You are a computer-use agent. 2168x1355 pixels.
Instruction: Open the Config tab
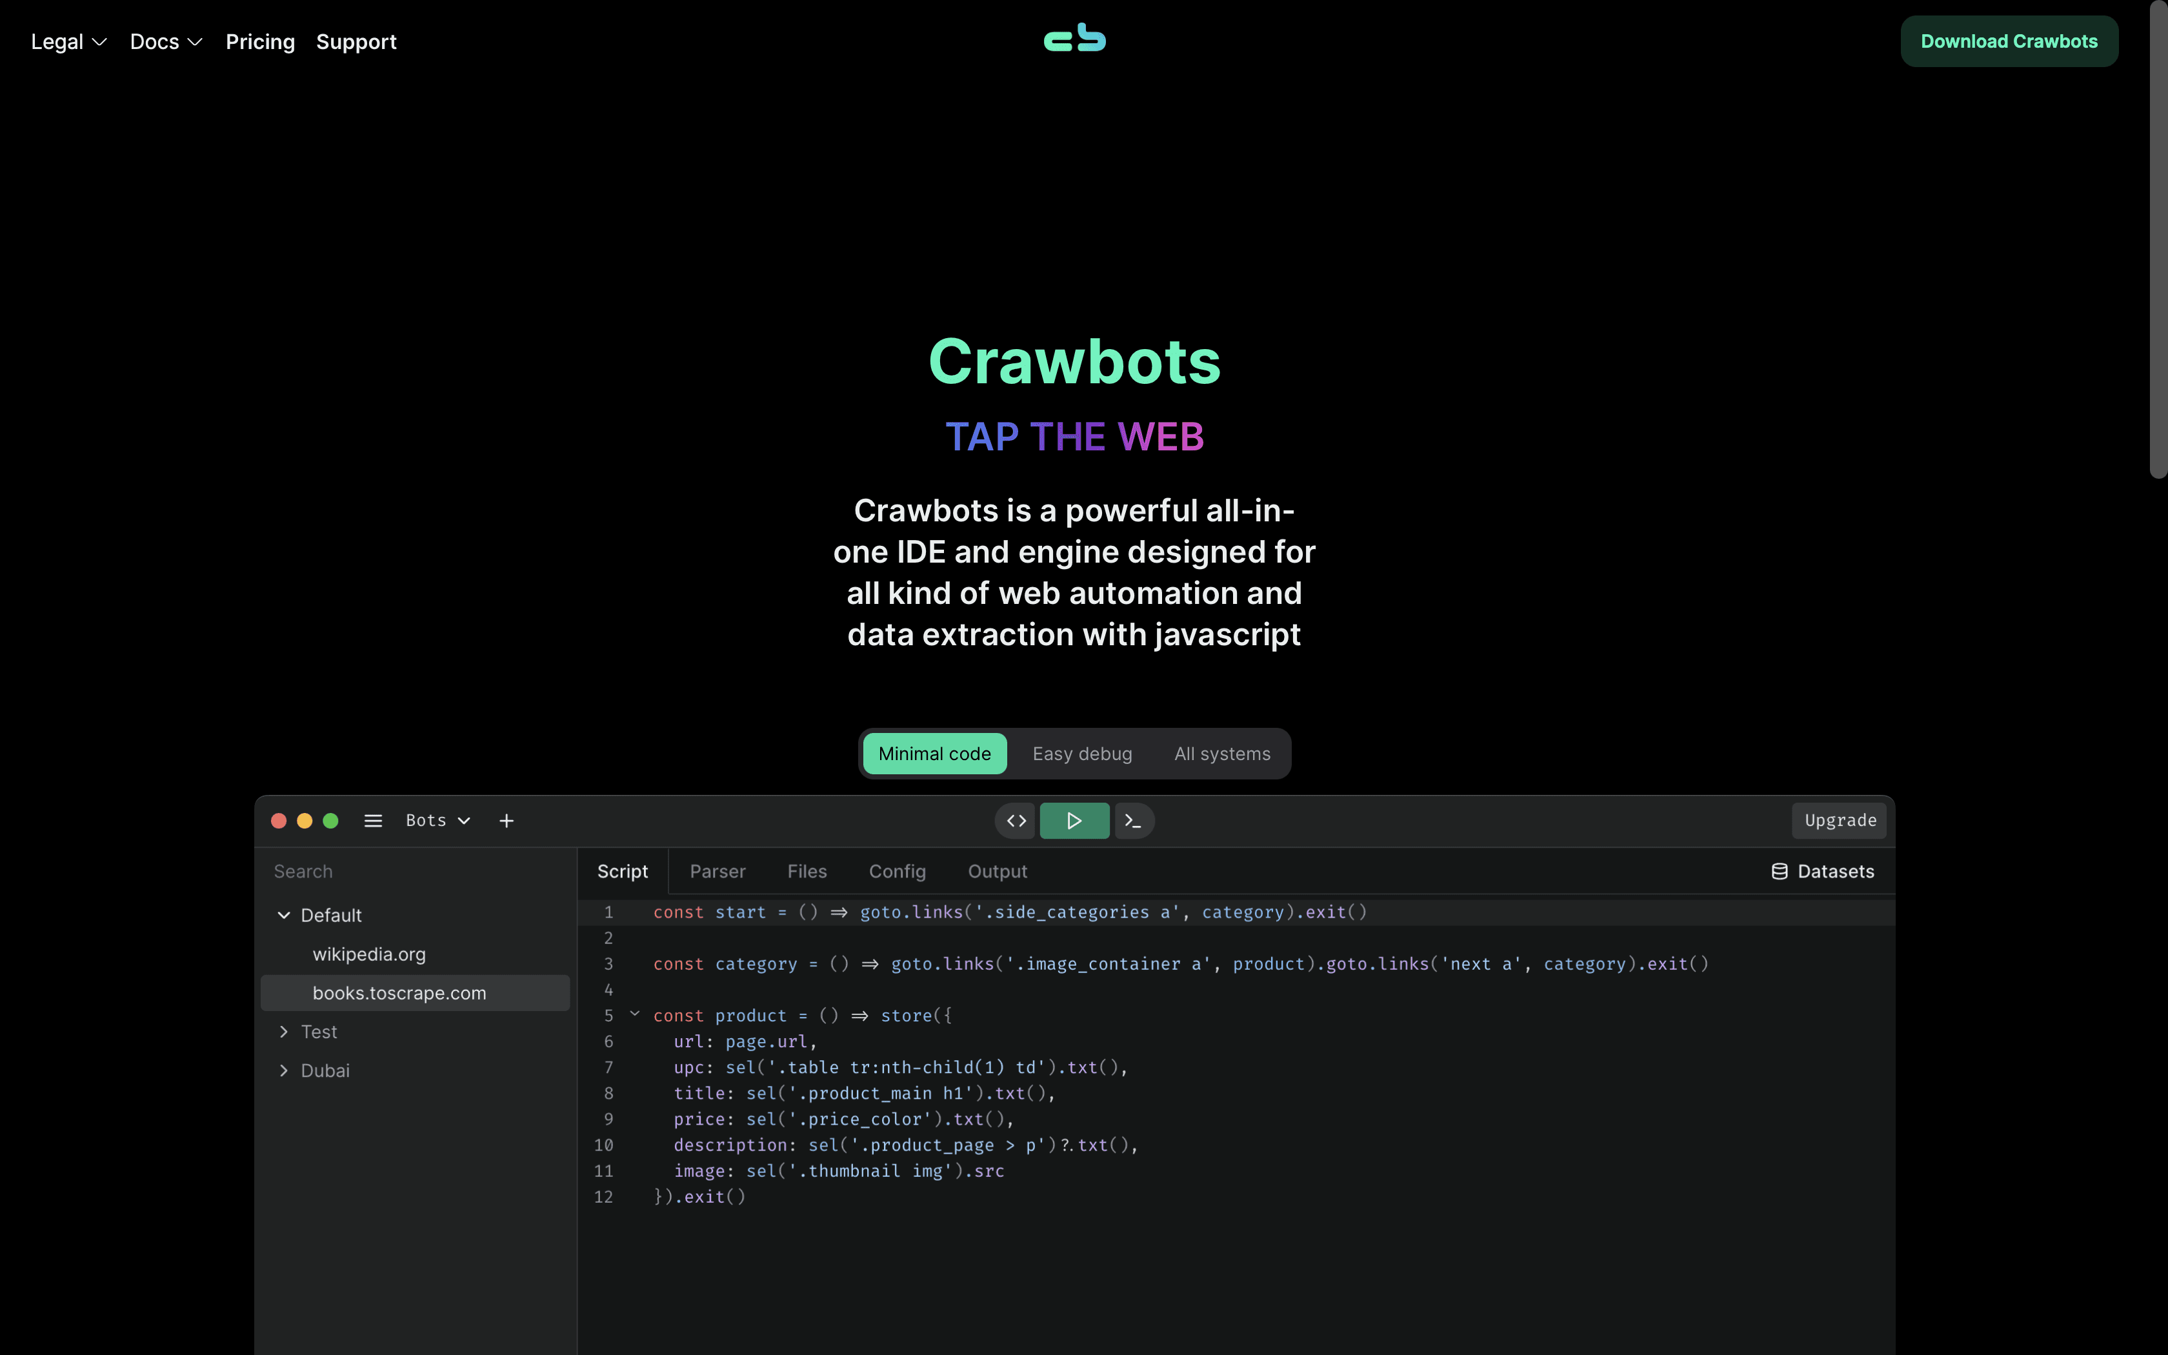(897, 870)
